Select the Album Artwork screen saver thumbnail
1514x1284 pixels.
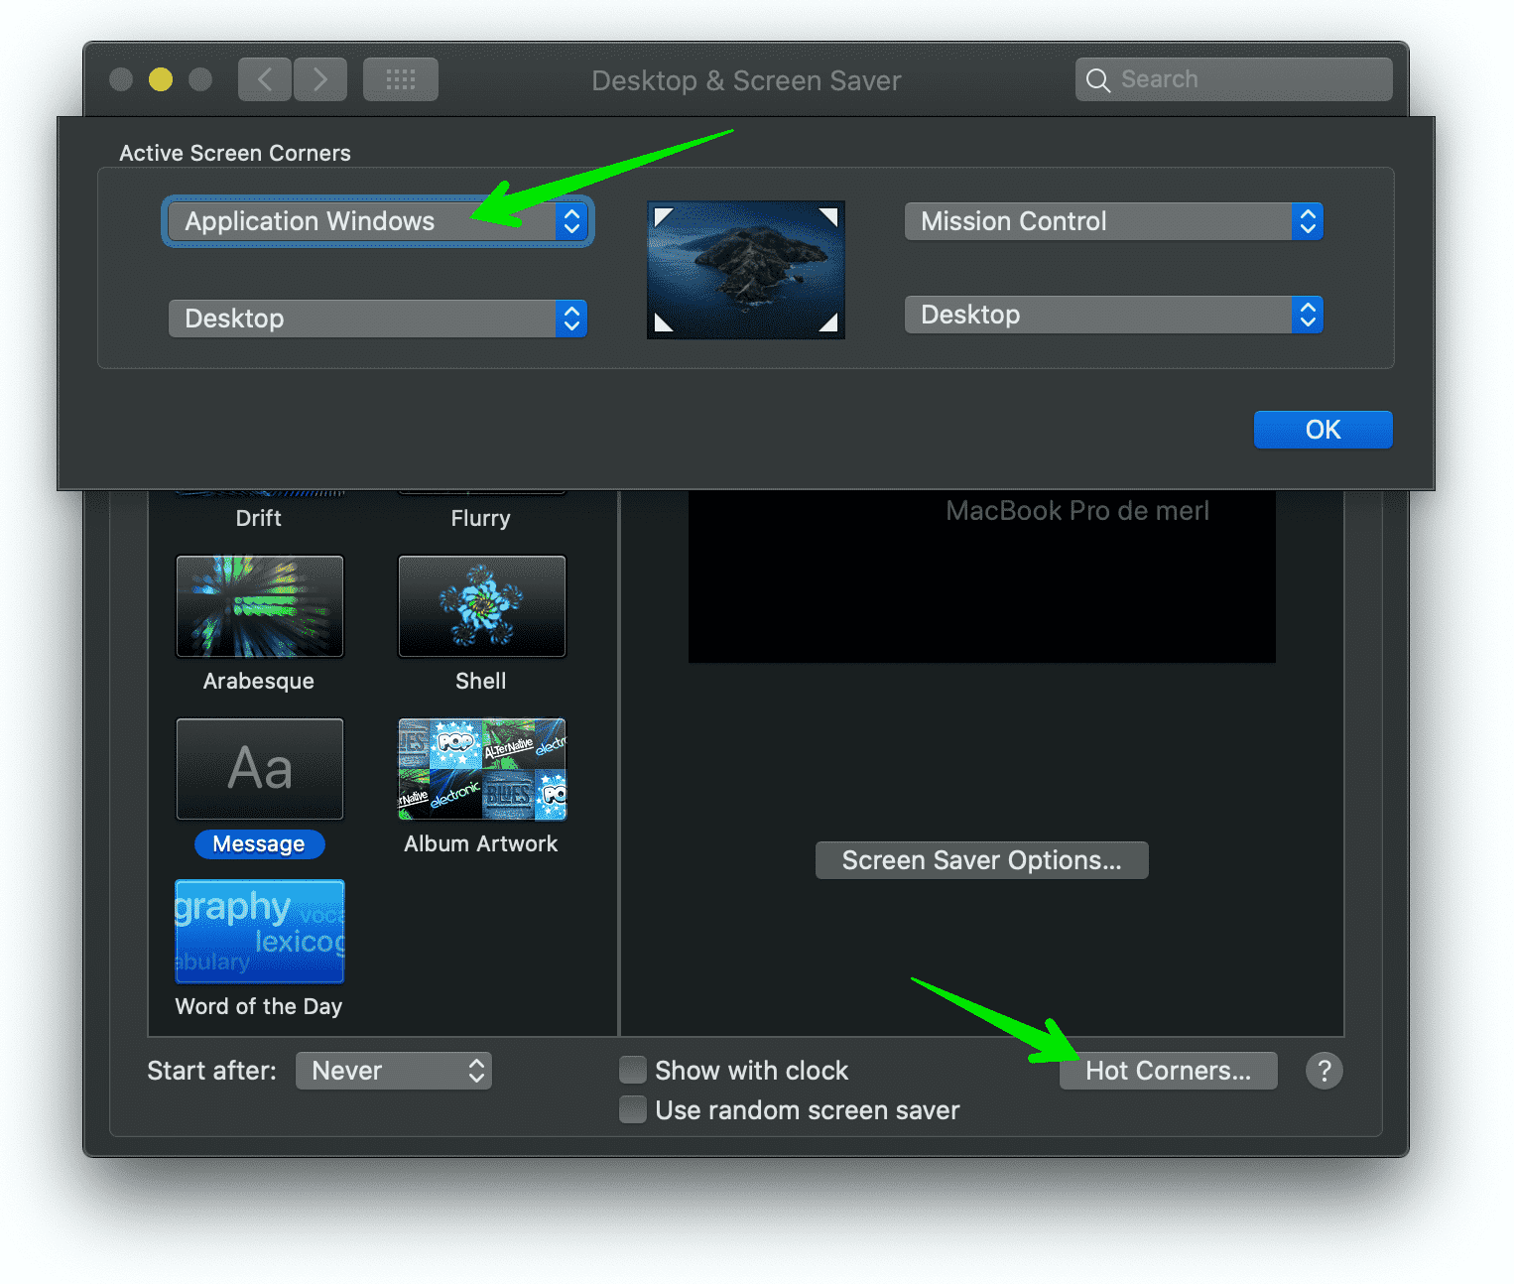(x=482, y=769)
